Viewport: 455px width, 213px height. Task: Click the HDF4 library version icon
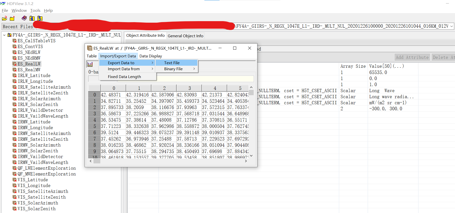[x=32, y=18]
